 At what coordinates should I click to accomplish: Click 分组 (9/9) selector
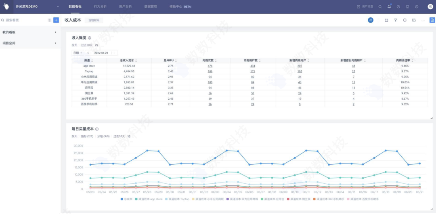coord(103,136)
